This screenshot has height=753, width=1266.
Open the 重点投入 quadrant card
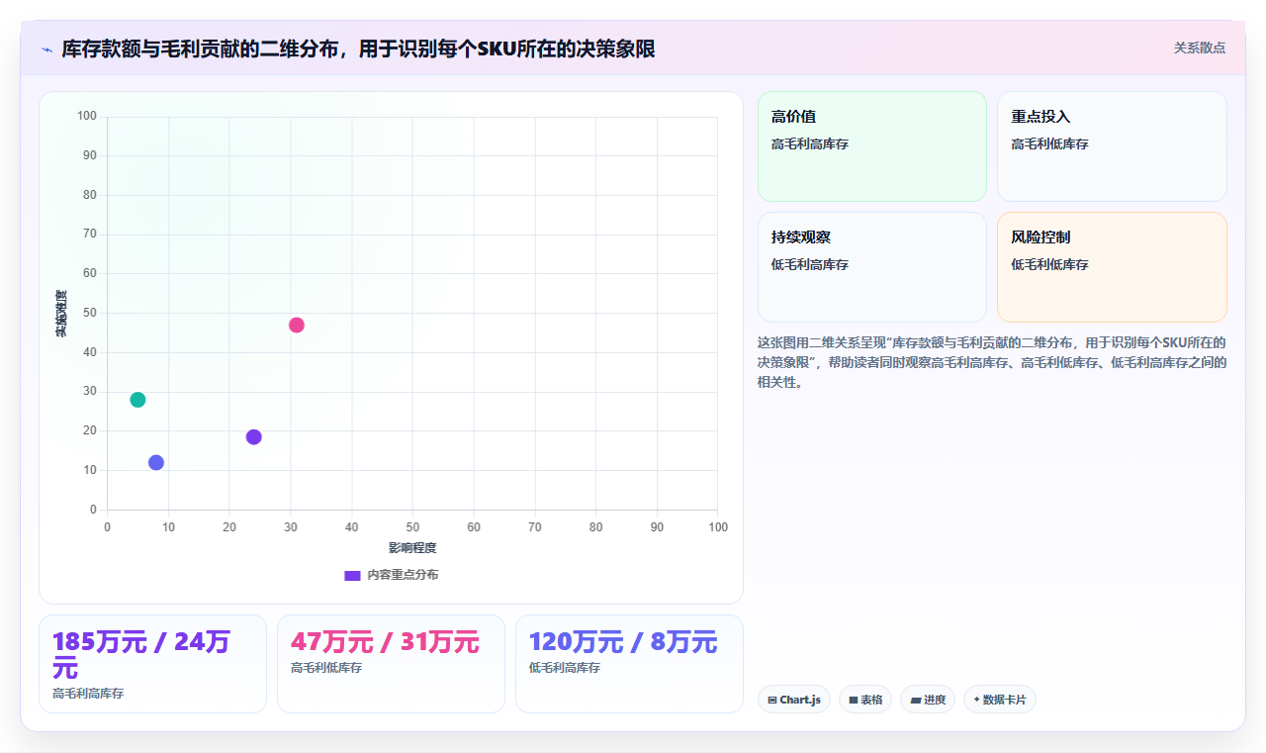tap(1112, 146)
